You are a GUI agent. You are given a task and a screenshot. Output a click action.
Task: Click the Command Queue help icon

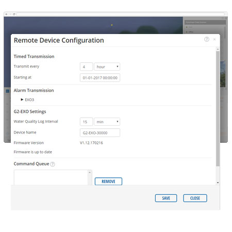tap(53, 164)
